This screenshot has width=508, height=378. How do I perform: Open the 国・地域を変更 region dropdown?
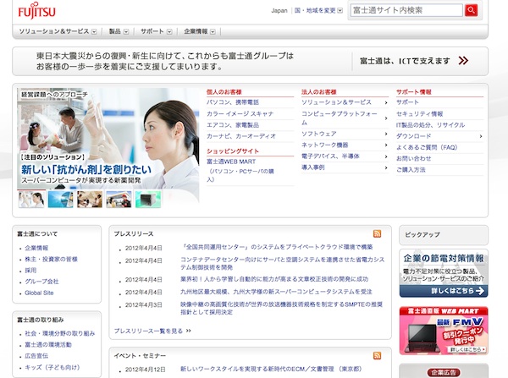pyautogui.click(x=319, y=11)
